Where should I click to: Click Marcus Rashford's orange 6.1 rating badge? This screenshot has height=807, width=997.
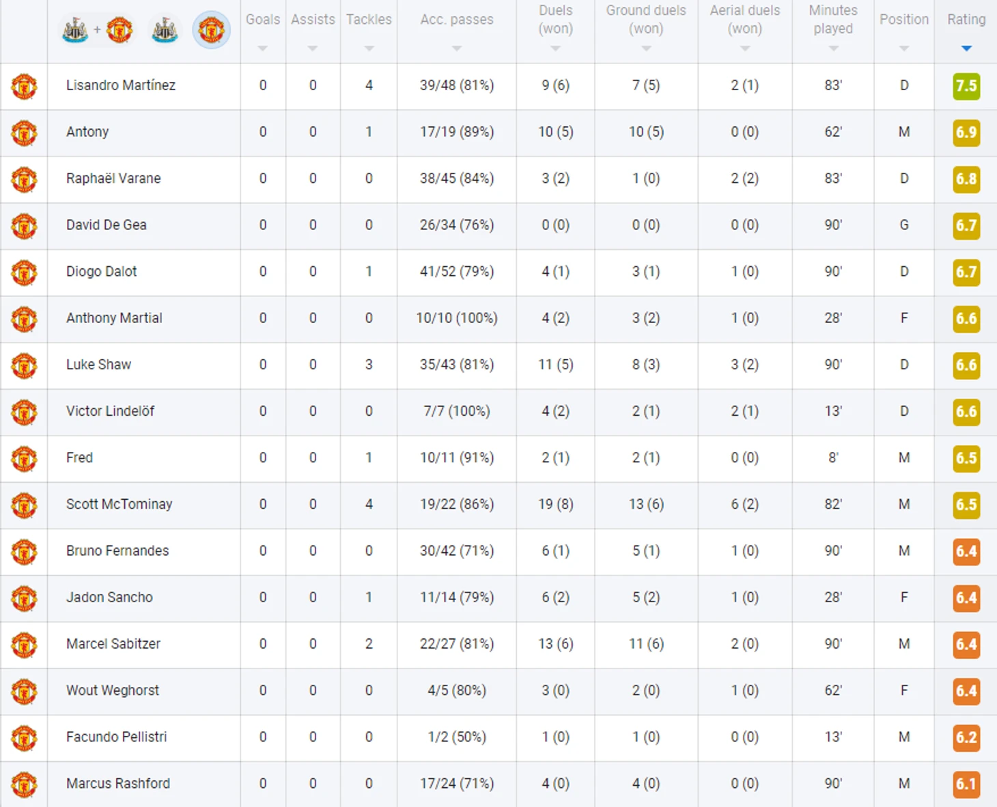(x=966, y=784)
